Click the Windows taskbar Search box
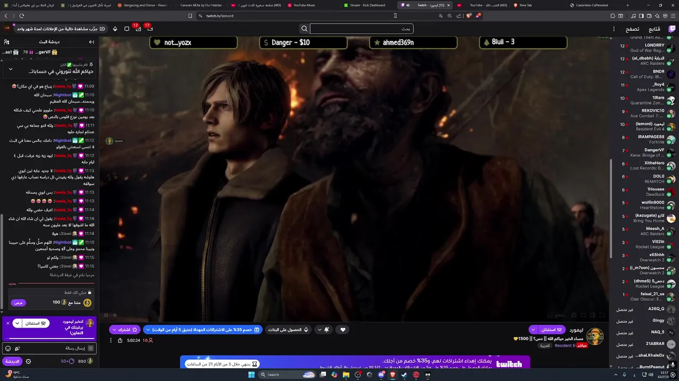 pos(287,375)
